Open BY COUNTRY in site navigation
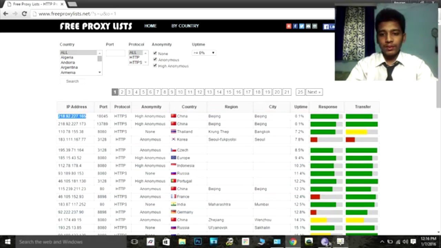 tap(185, 26)
